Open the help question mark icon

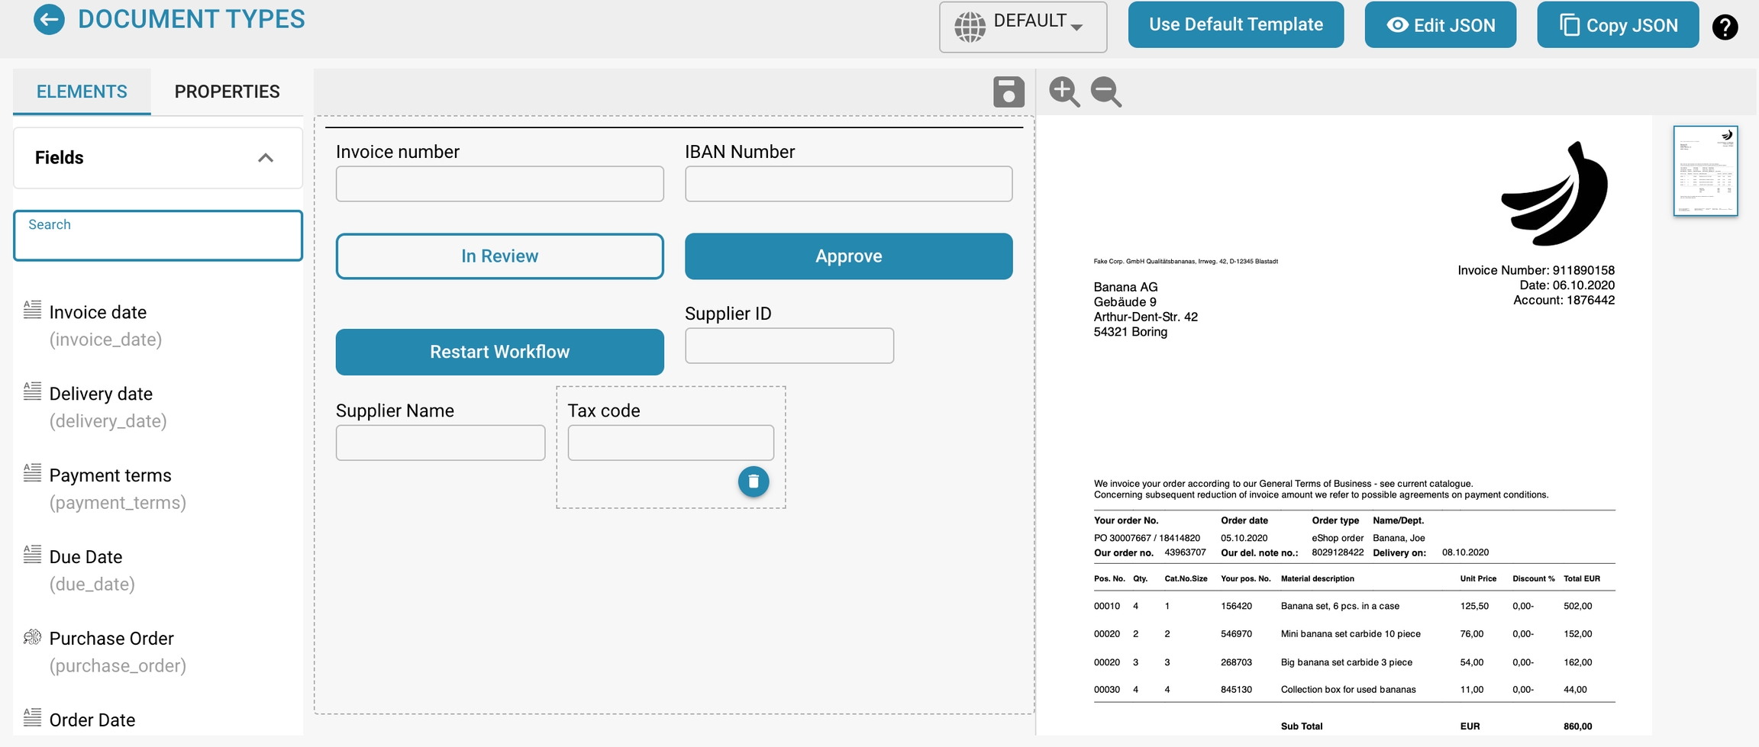(1725, 27)
